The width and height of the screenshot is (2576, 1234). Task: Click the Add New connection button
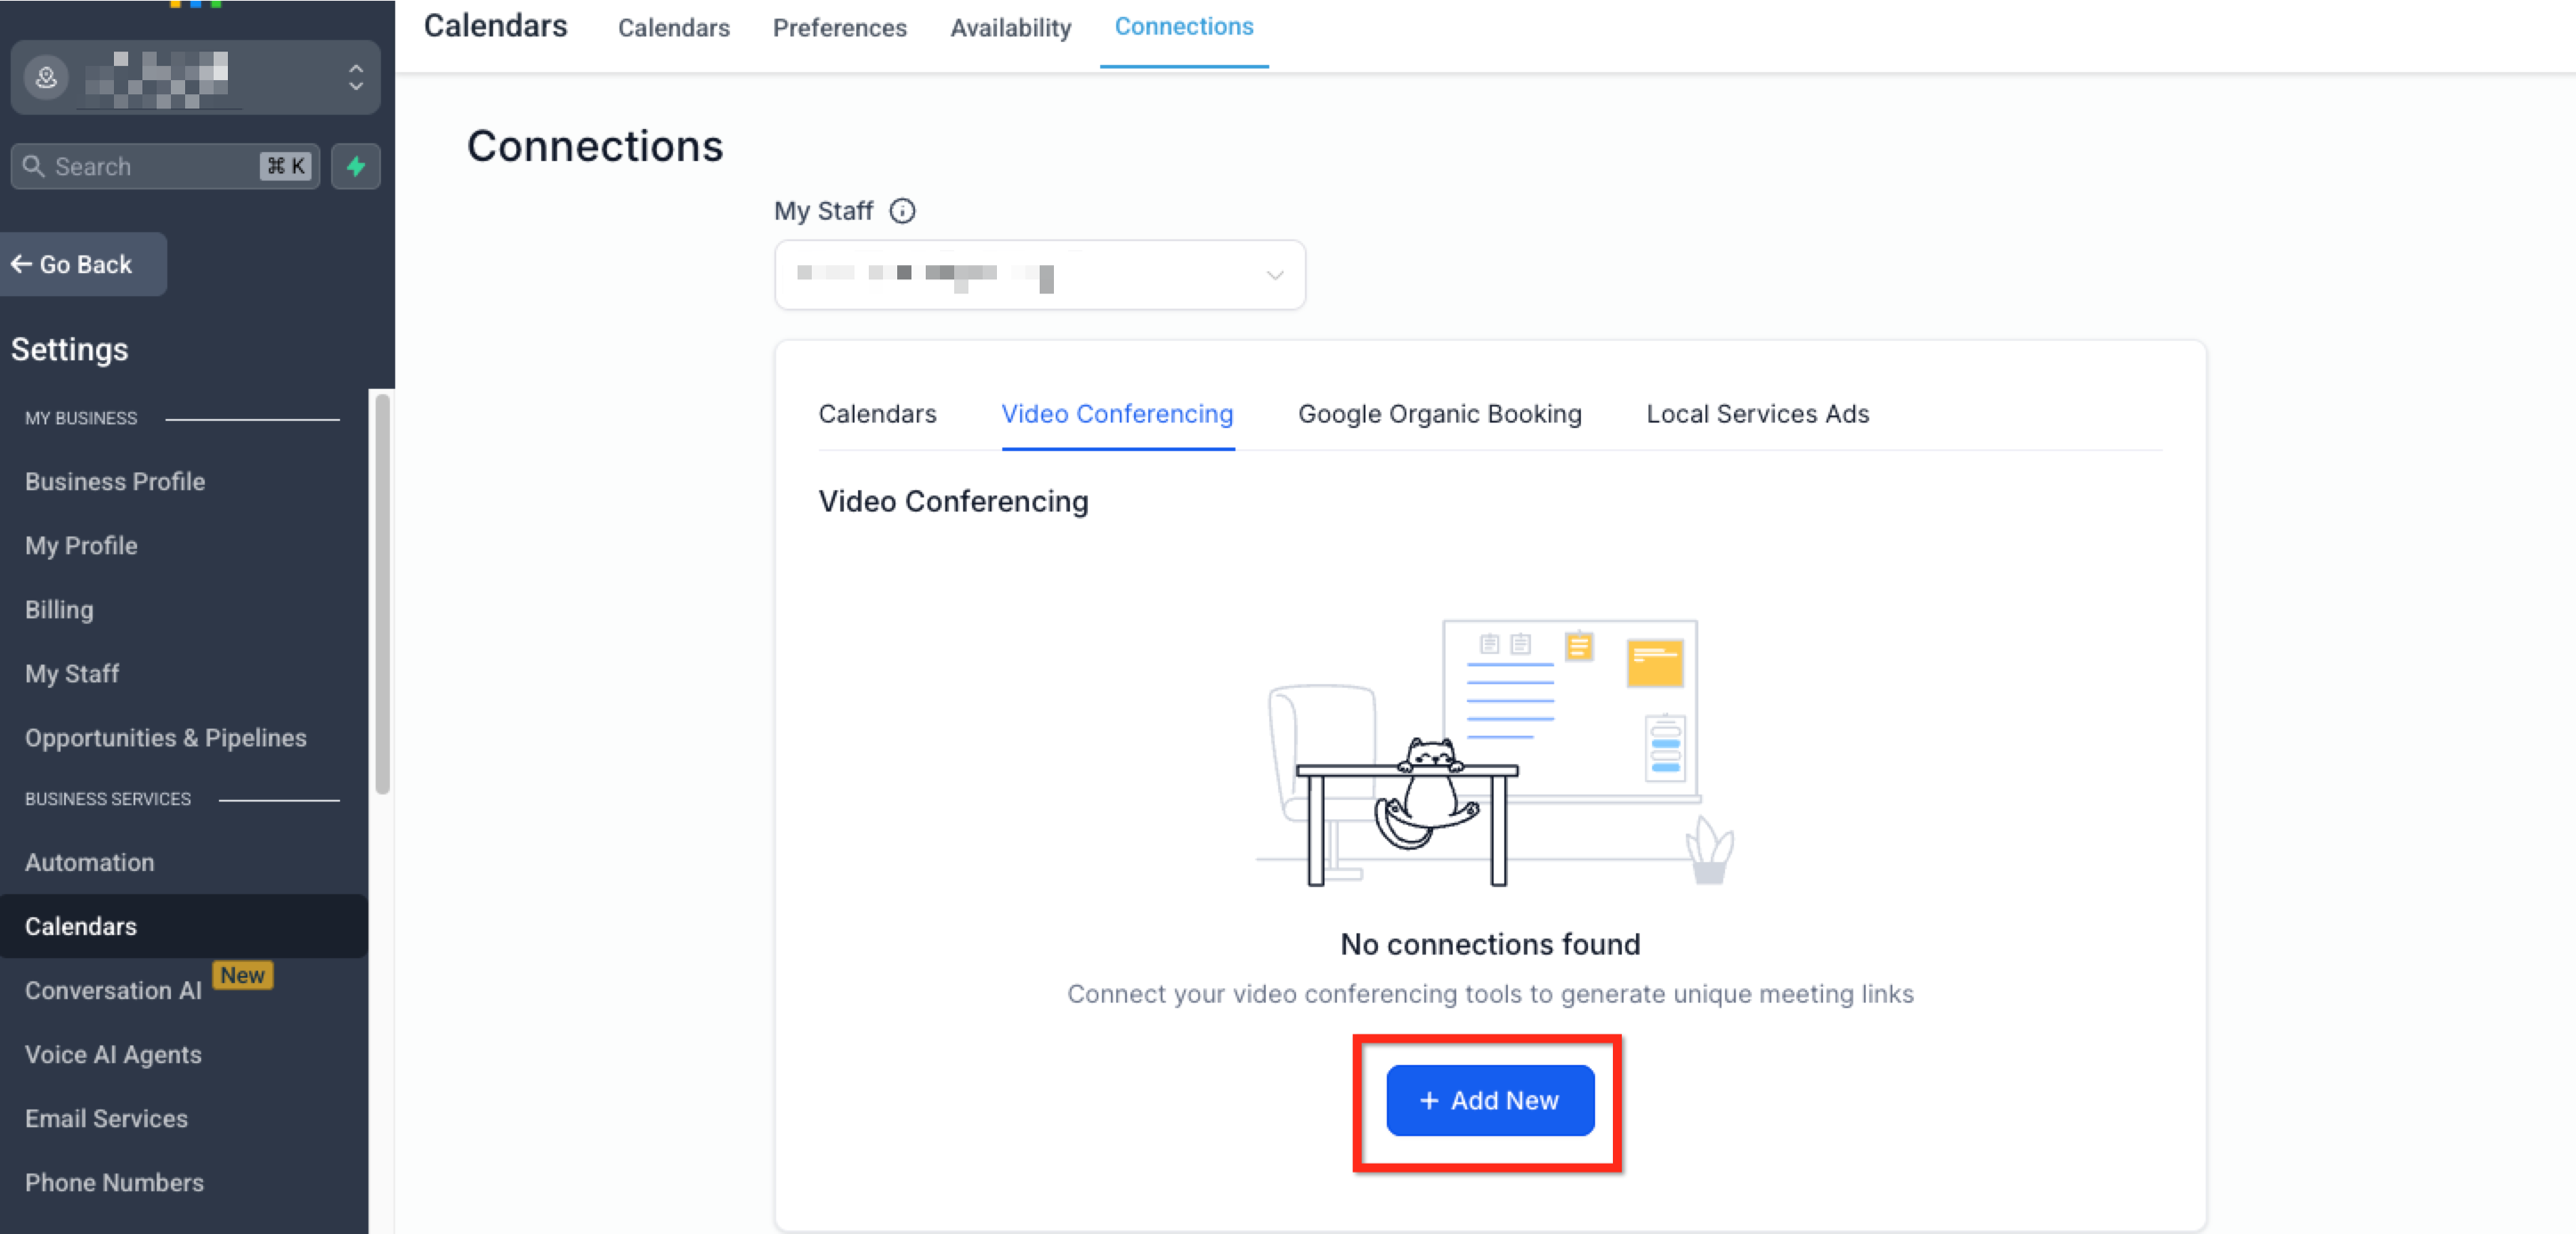1489,1101
